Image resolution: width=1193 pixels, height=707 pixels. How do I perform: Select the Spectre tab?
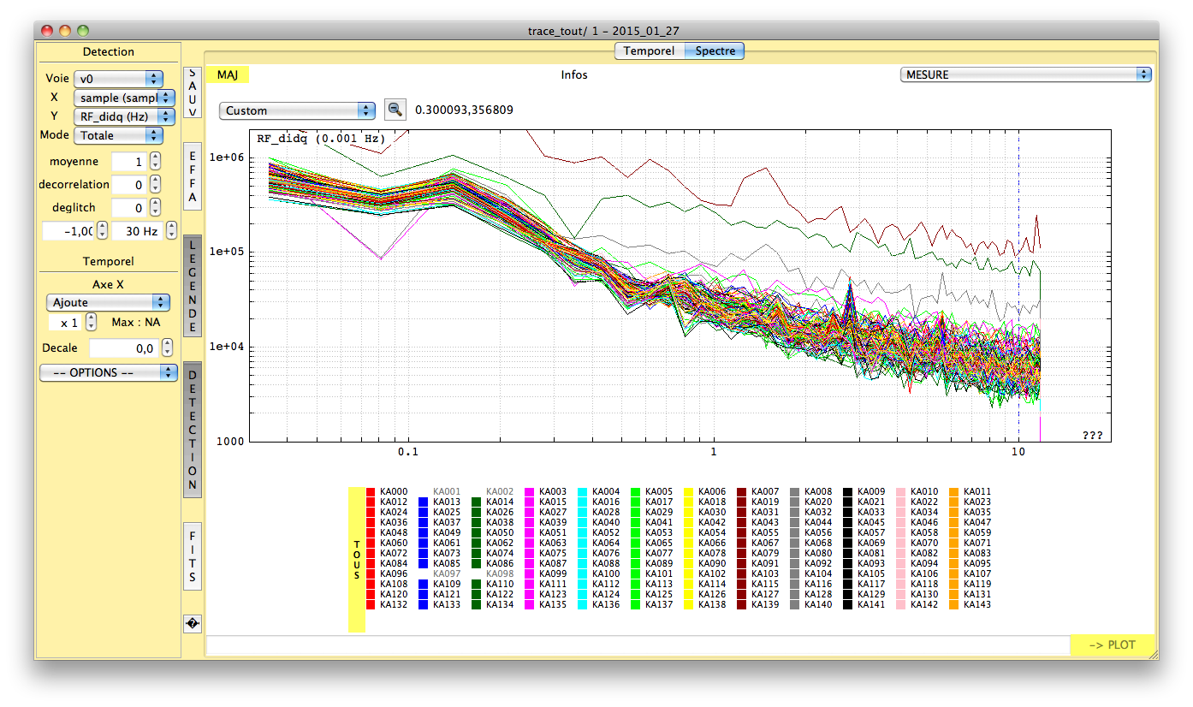(x=715, y=51)
